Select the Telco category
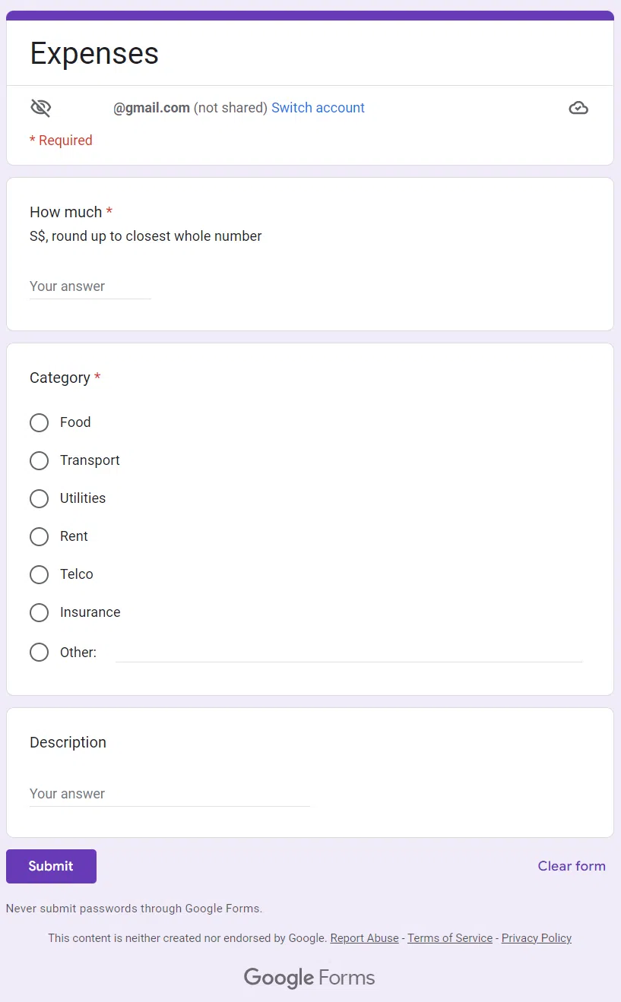 coord(39,574)
